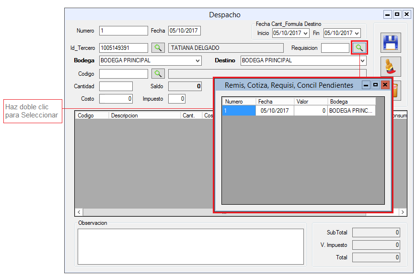416x279 pixels.
Task: Open the Inicio date picker dropdown
Action: 306,33
